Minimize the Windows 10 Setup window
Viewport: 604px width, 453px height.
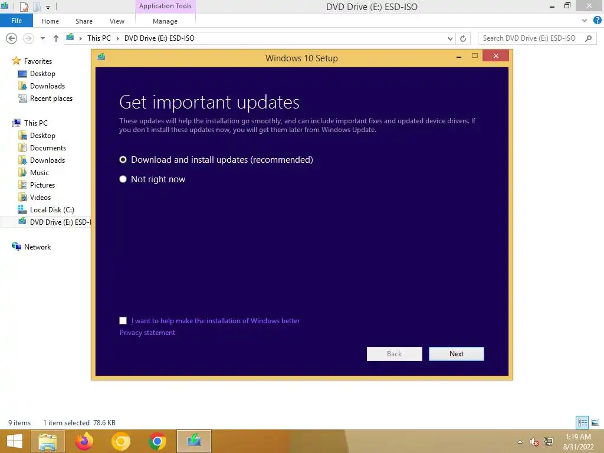(458, 57)
